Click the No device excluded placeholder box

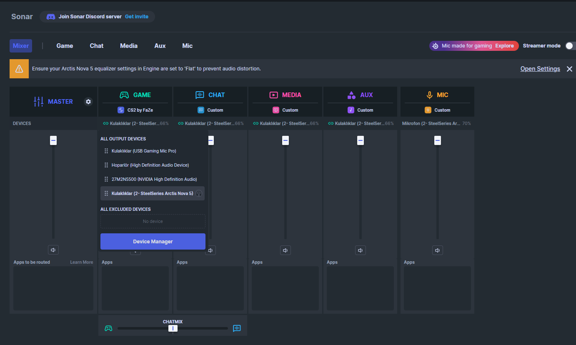coord(153,221)
